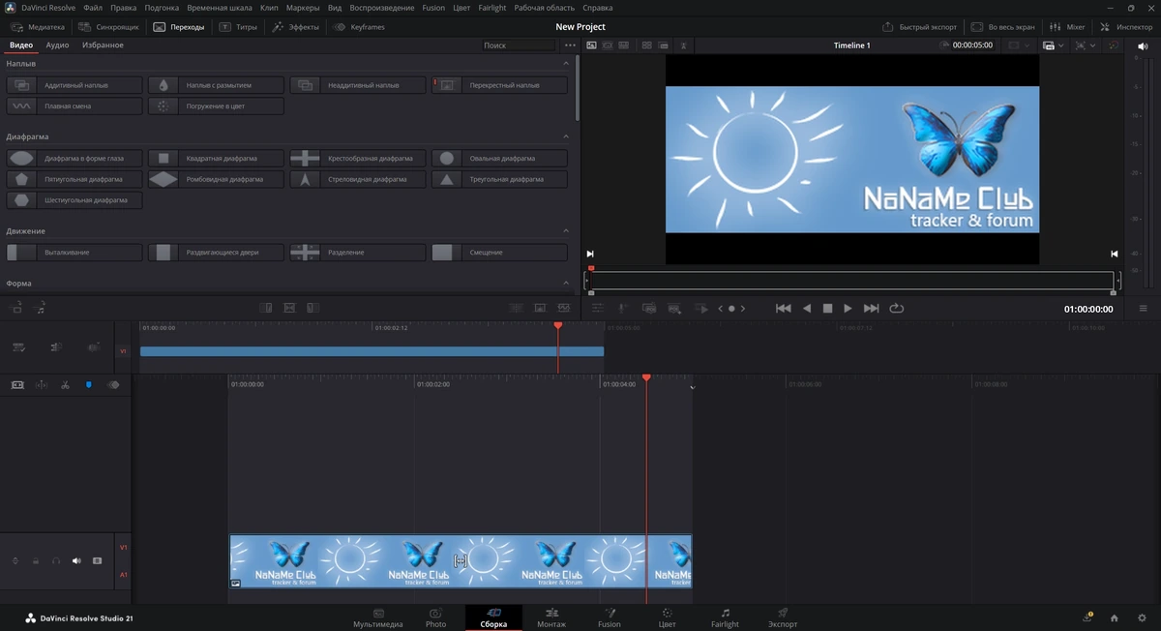The image size is (1161, 631).
Task: Click the scissors split clip icon
Action: click(65, 385)
